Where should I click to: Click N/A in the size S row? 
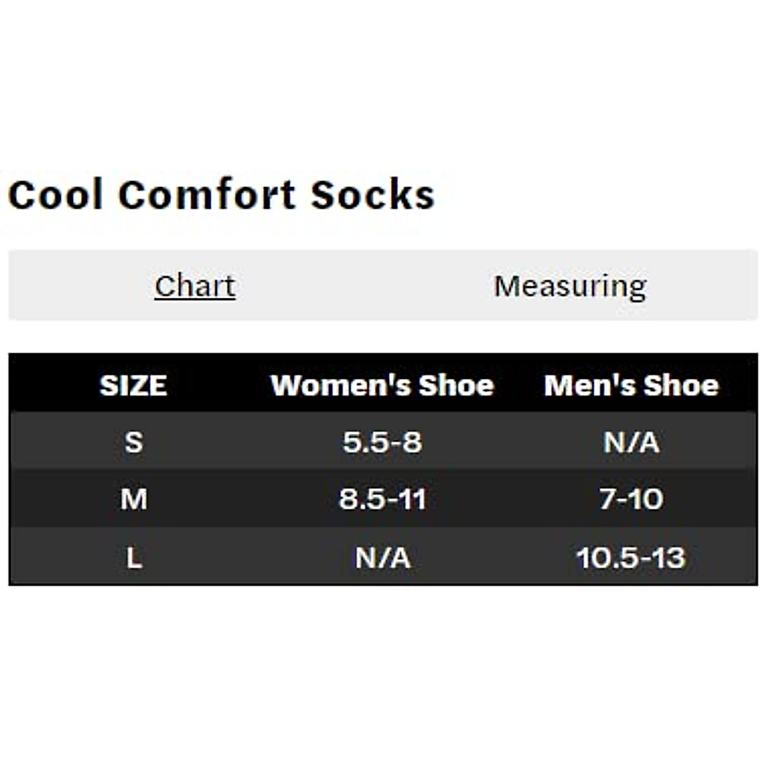click(x=631, y=442)
